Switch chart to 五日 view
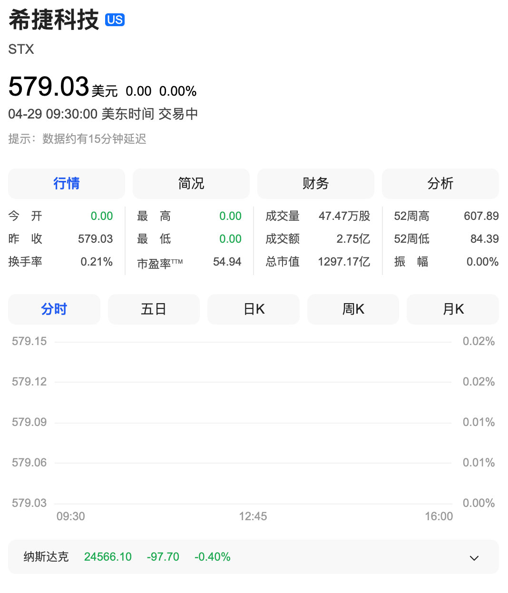508x593 pixels. (154, 309)
